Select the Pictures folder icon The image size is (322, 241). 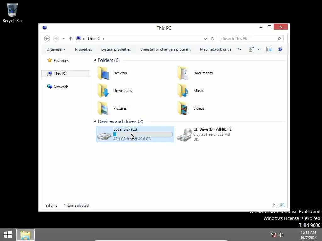(x=103, y=108)
